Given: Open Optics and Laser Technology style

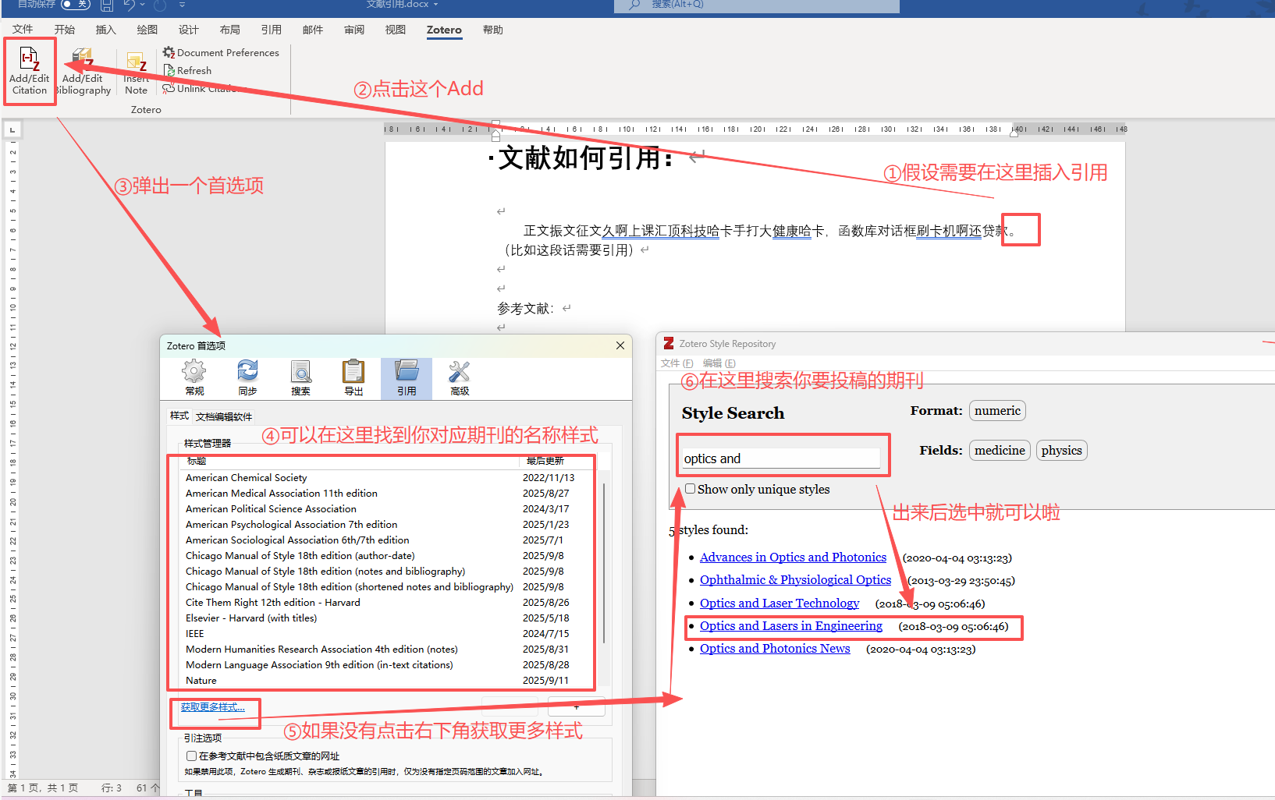Looking at the screenshot, I should 780,604.
